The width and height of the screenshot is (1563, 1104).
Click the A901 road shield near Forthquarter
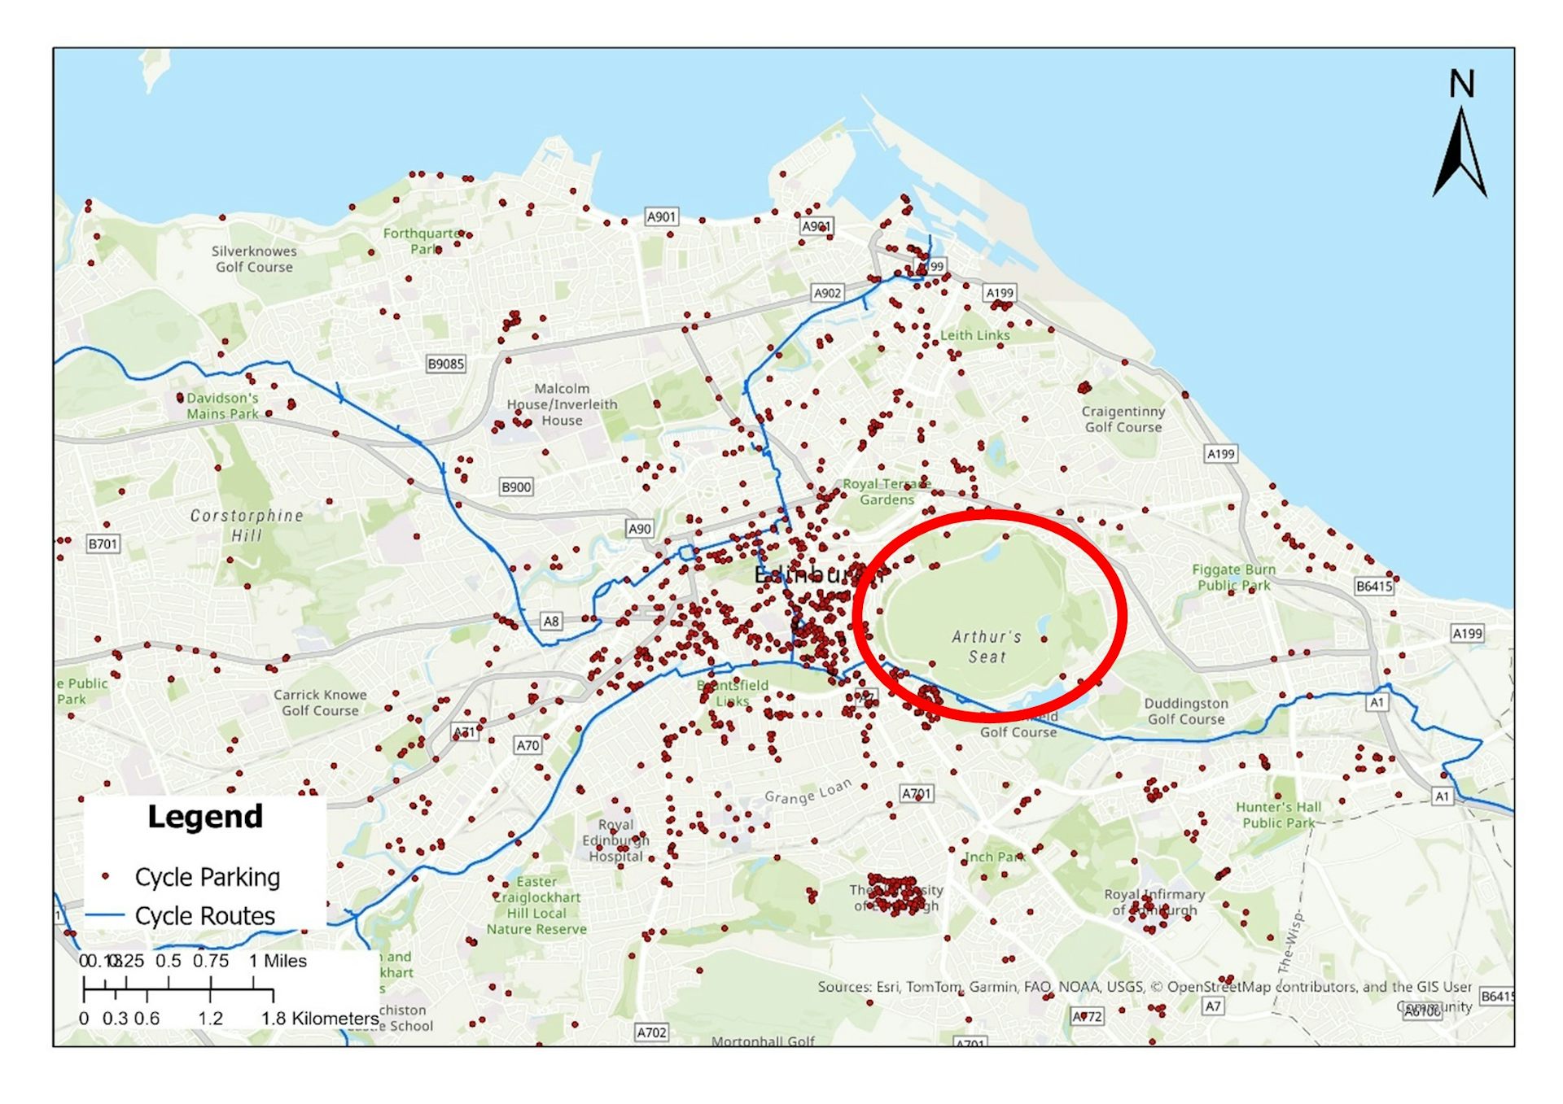pyautogui.click(x=661, y=216)
